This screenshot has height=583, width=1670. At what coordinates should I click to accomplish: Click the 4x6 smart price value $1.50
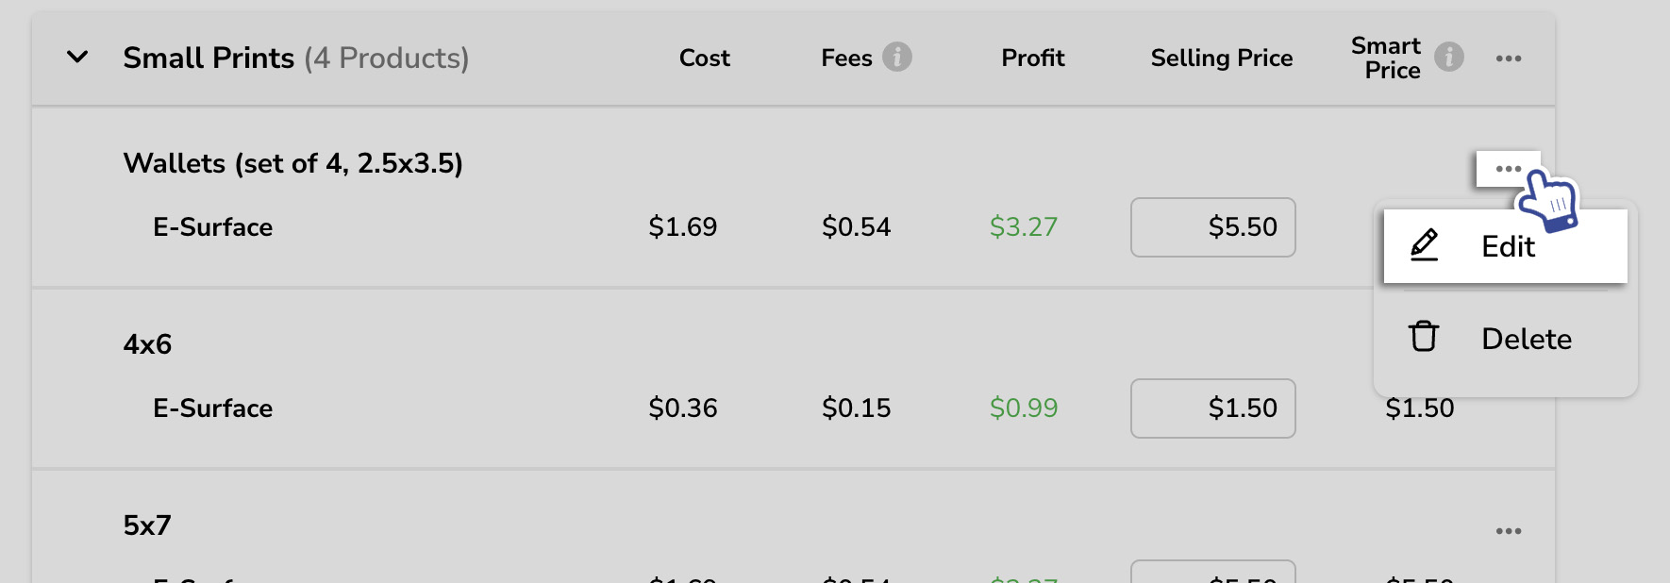point(1419,408)
